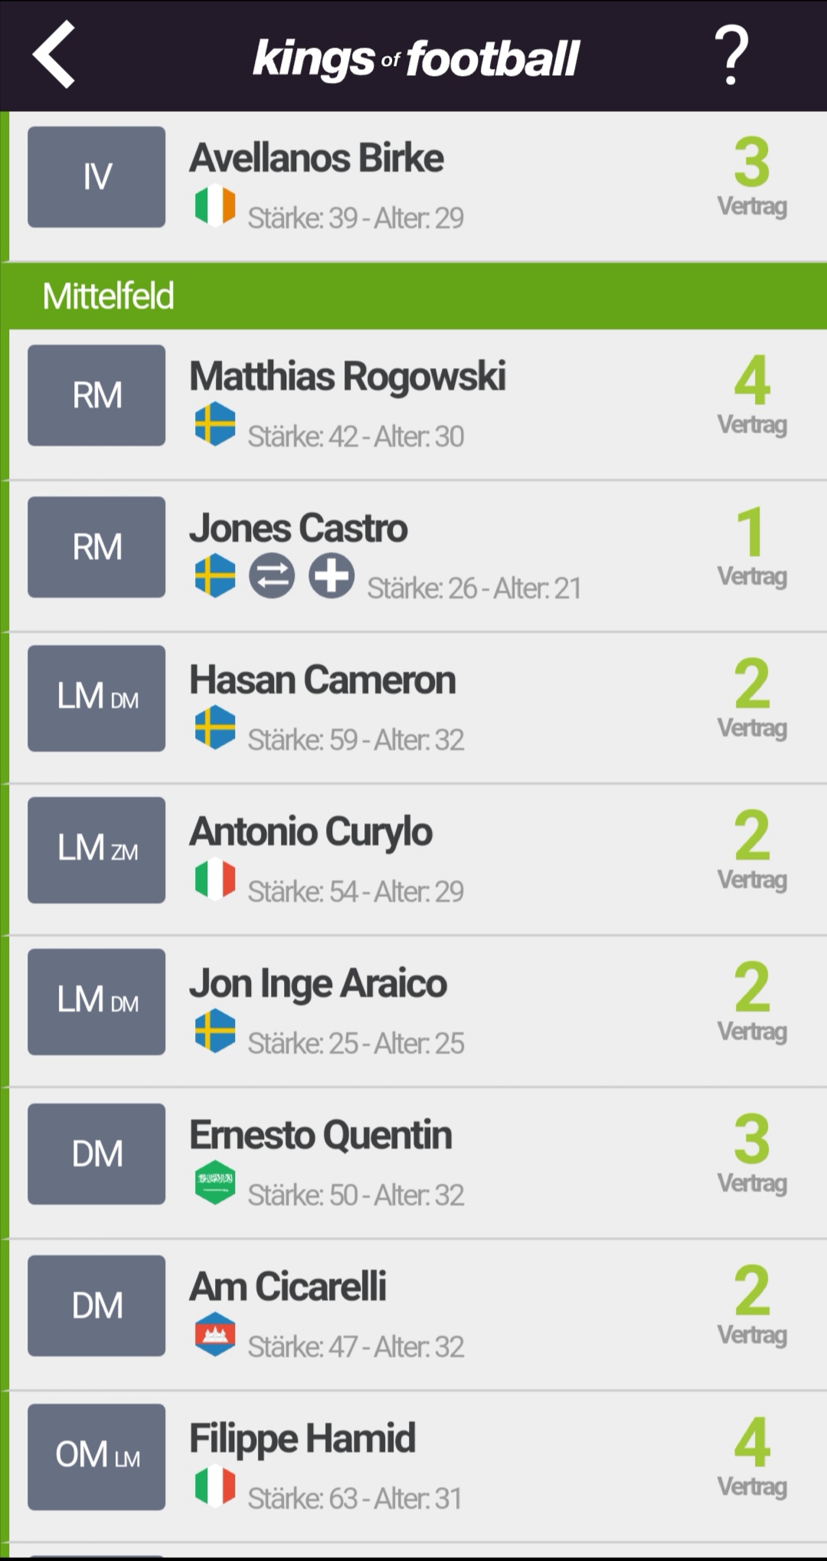
Task: Tap Italy flag under Filippe Hamid
Action: [x=215, y=1486]
